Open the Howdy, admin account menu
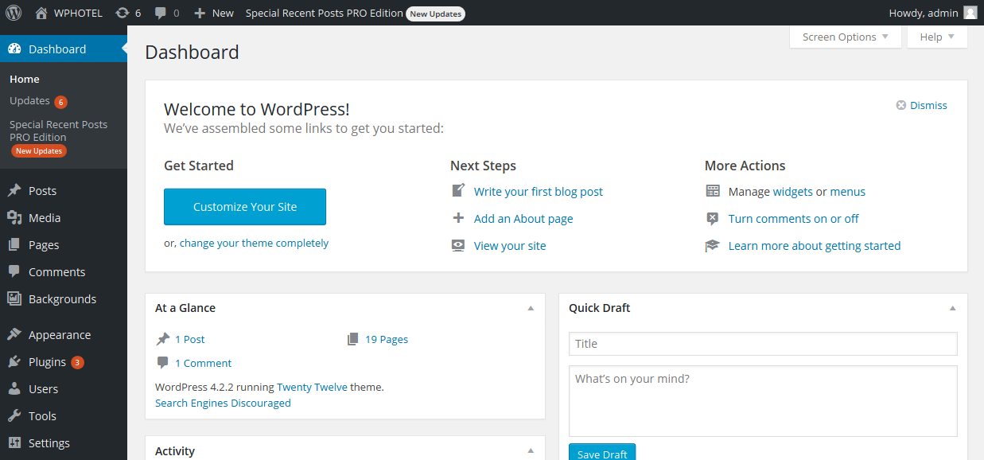Image resolution: width=984 pixels, height=460 pixels. [932, 13]
